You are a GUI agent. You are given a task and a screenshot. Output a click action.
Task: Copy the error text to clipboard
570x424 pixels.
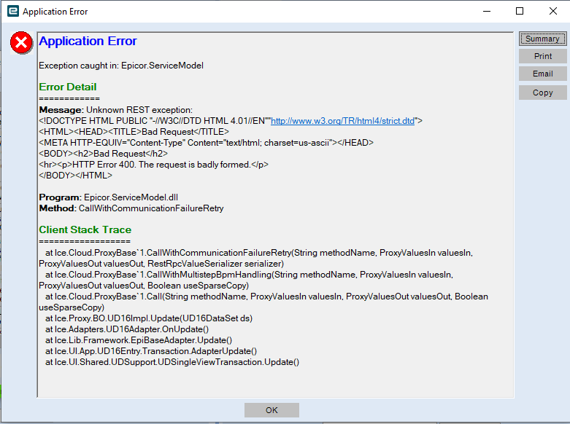[542, 93]
